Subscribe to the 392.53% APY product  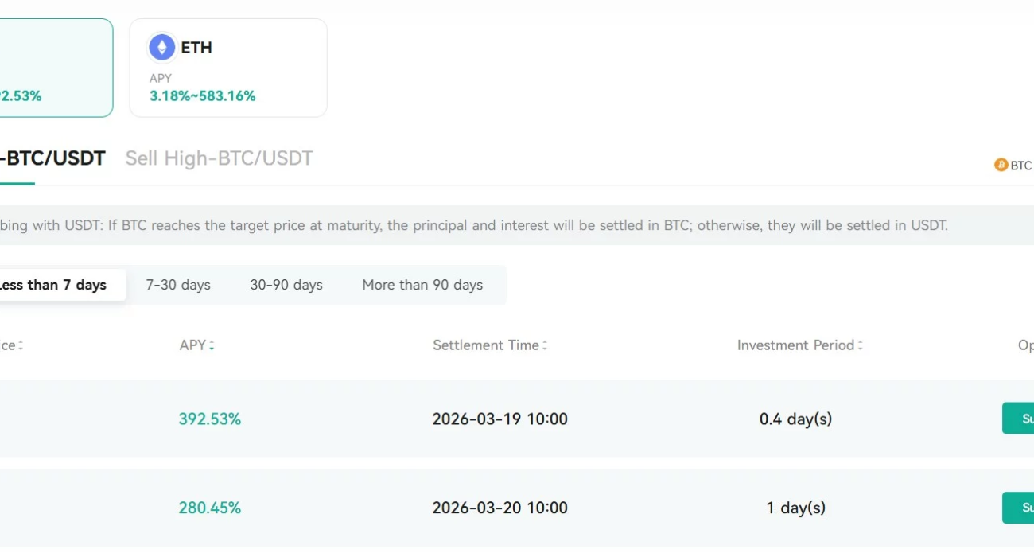pyautogui.click(x=1020, y=419)
